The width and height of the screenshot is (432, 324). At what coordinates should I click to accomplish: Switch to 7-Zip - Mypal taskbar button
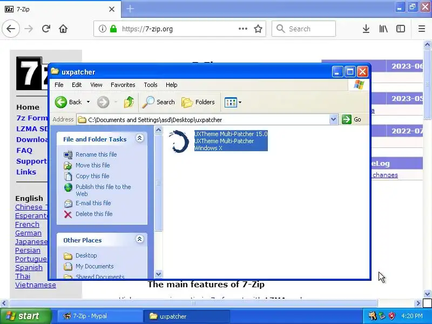pos(100,316)
